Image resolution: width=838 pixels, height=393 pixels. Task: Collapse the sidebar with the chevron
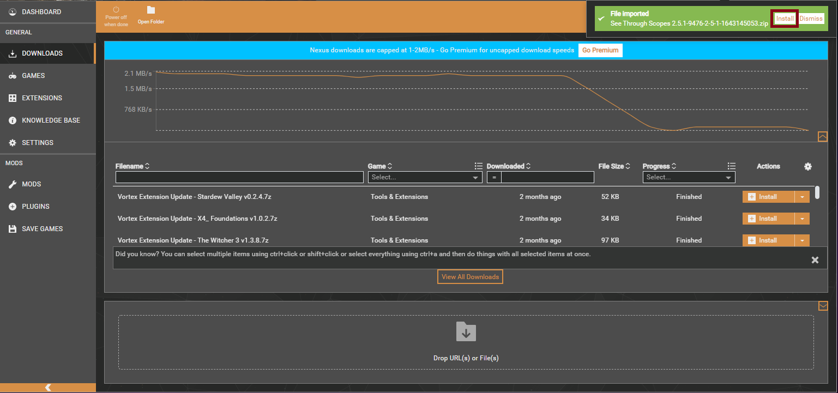point(48,388)
